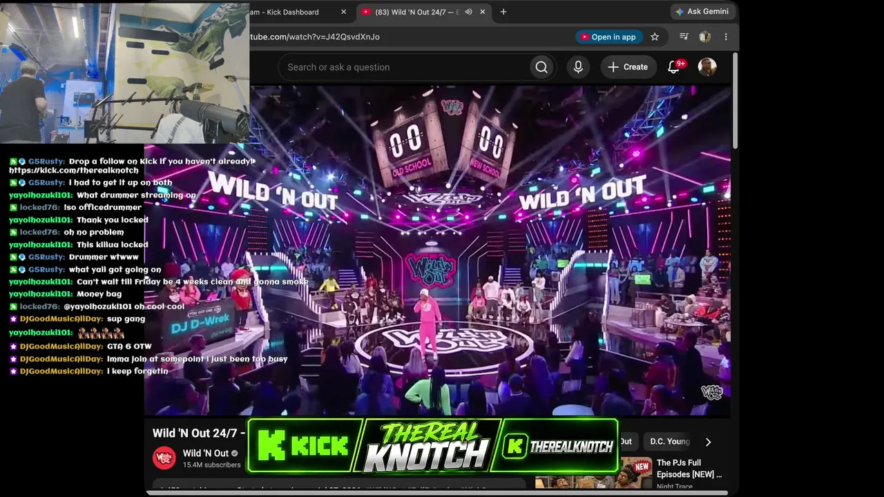Open a new browser tab
Image resolution: width=884 pixels, height=497 pixels.
pos(503,12)
